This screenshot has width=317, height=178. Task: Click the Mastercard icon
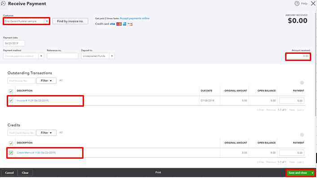pyautogui.click(x=119, y=24)
